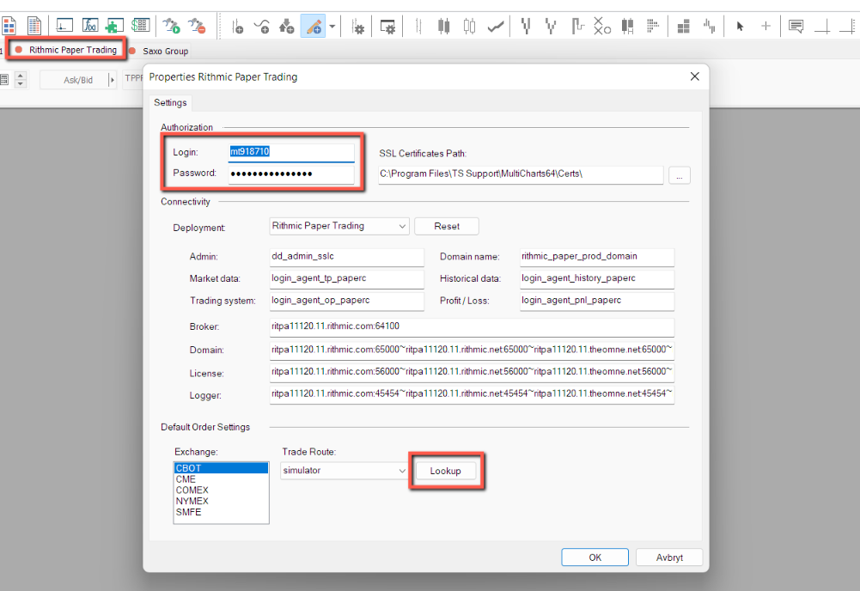This screenshot has height=591, width=860.
Task: Close the Properties Rithmic Paper Trading dialog
Action: click(694, 76)
